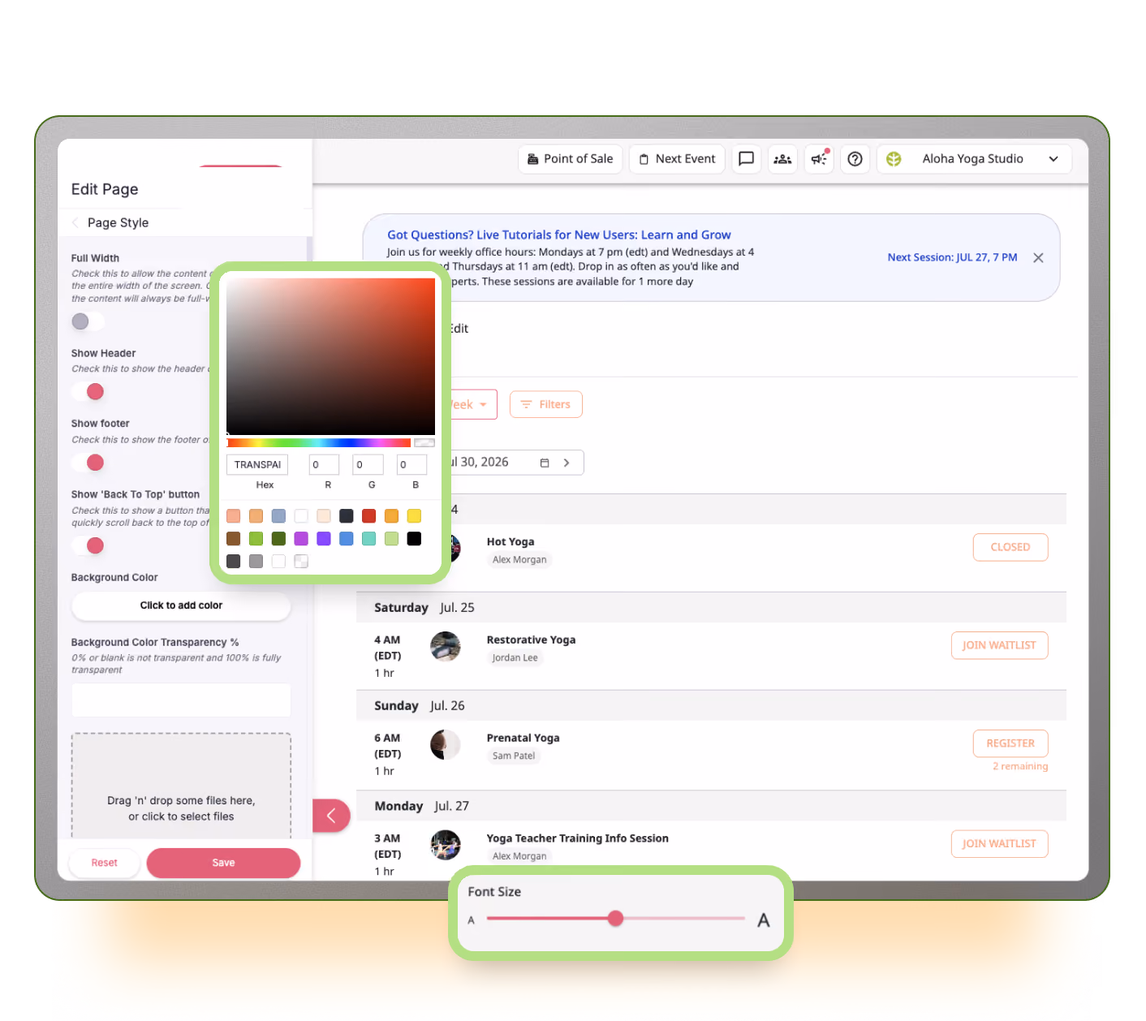Open the megaphone announcements icon

(819, 159)
